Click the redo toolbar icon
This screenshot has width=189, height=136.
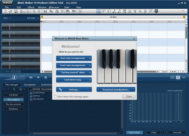(x=39, y=11)
